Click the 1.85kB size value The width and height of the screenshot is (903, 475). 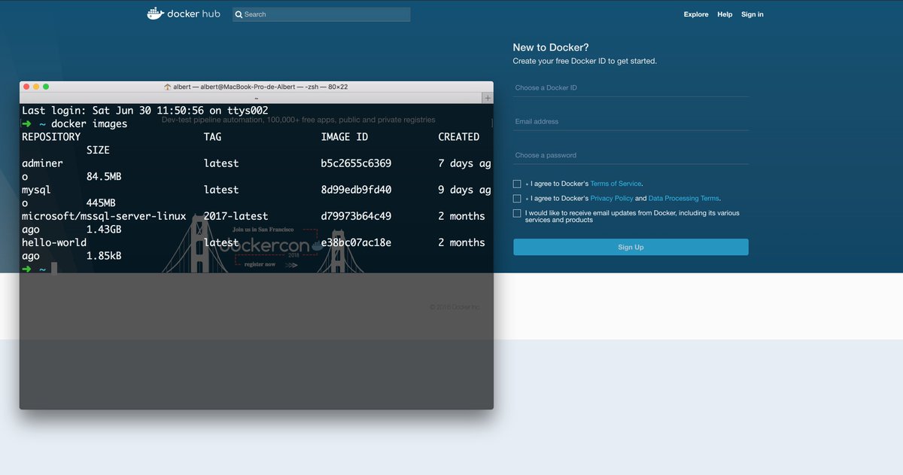(104, 256)
